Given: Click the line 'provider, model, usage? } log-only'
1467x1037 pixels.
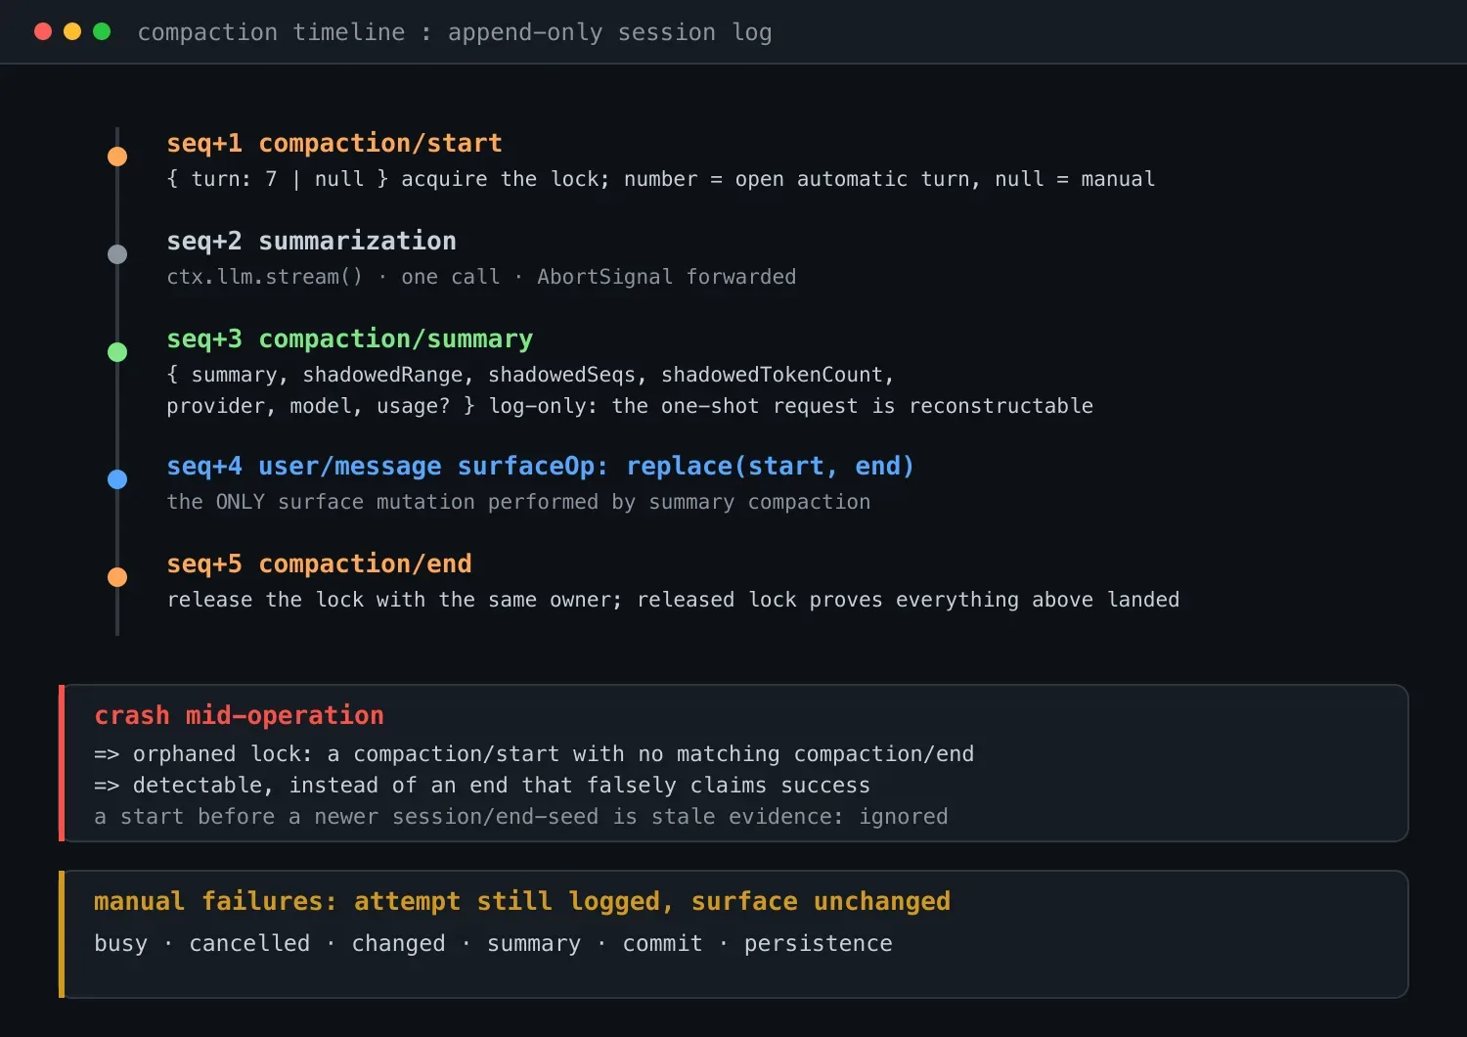Looking at the screenshot, I should pos(630,406).
